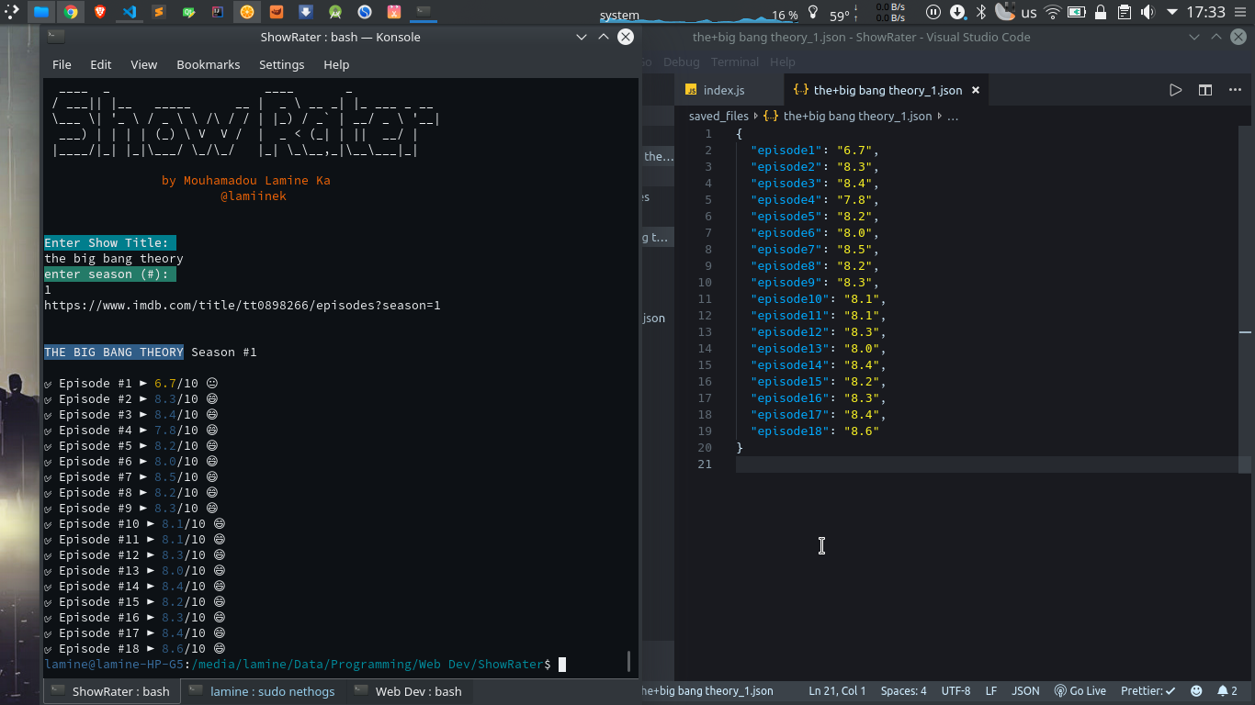Screen dimensions: 1255x705
Task: Select the 'ShowRater : bash' Konsole tab
Action: coord(111,690)
